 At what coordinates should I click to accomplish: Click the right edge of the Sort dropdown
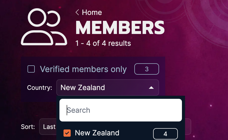coord(188,127)
